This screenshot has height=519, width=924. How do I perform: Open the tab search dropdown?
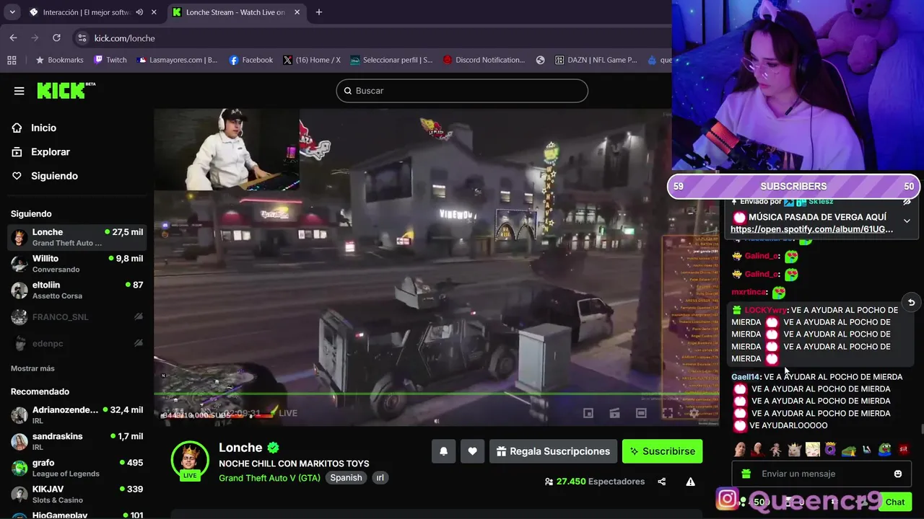pos(12,12)
